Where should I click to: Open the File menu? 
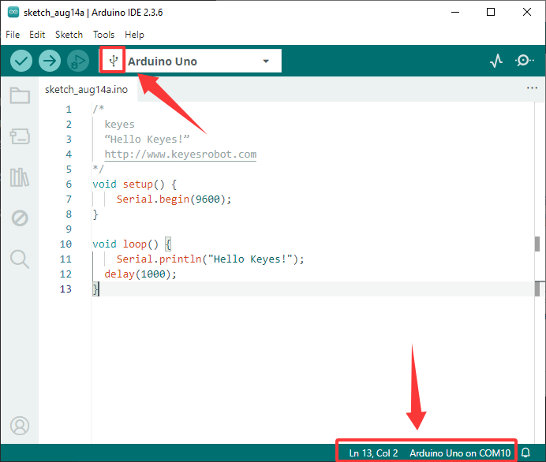click(x=13, y=35)
